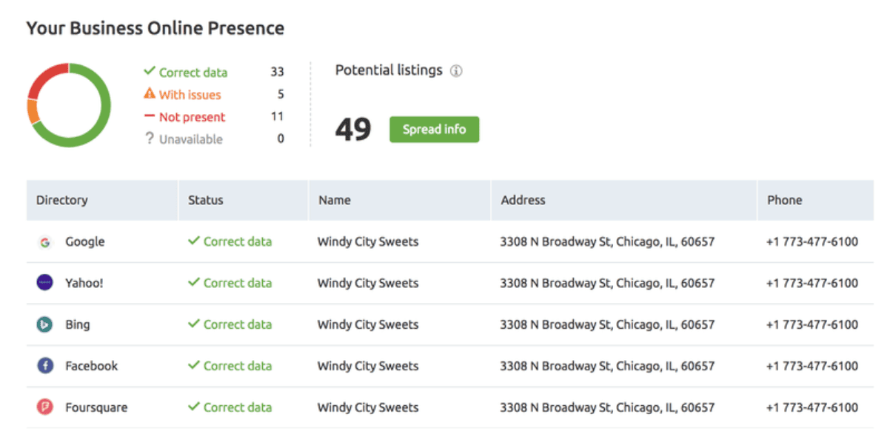Click the Phone column header
The width and height of the screenshot is (890, 437).
pyautogui.click(x=784, y=200)
